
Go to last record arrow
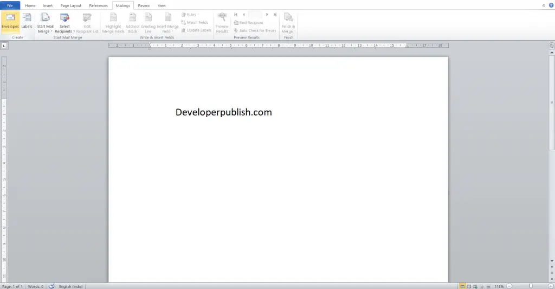pyautogui.click(x=275, y=15)
